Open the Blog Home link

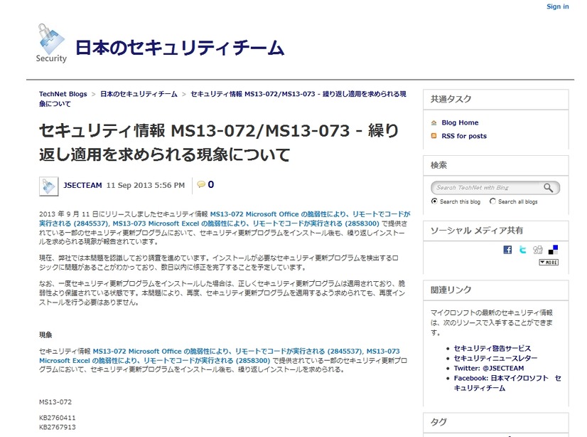point(460,122)
